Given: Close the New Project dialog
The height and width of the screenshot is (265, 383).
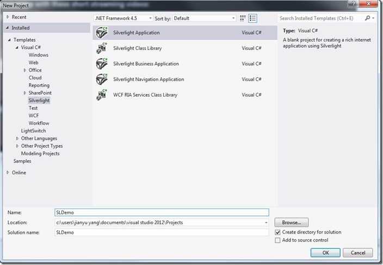Looking at the screenshot, I should 368,4.
